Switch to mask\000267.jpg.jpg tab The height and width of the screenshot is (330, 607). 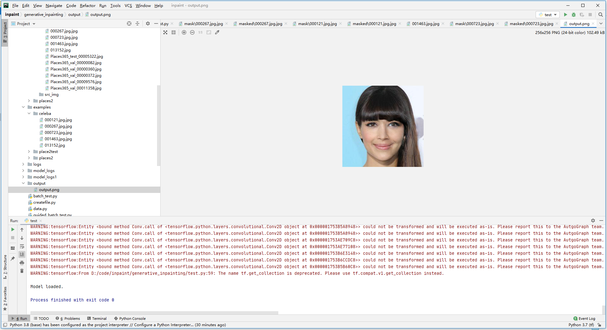point(203,24)
